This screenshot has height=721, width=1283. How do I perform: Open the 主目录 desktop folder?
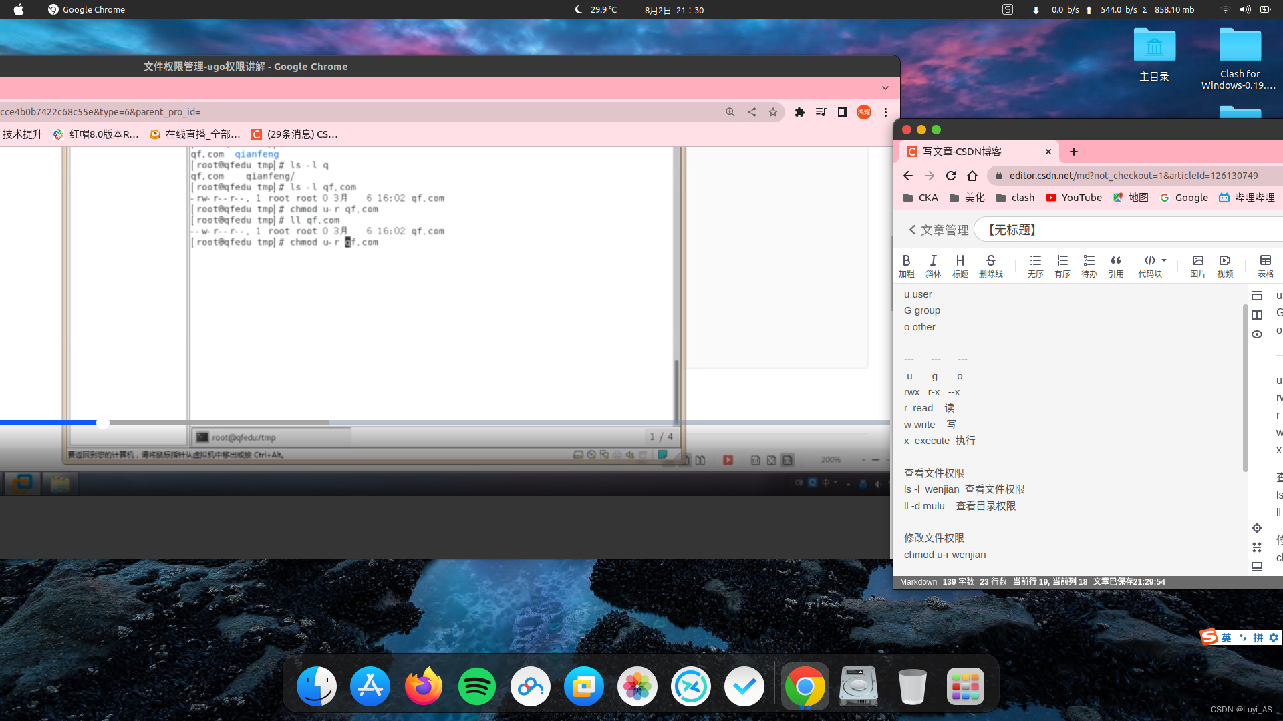1154,55
